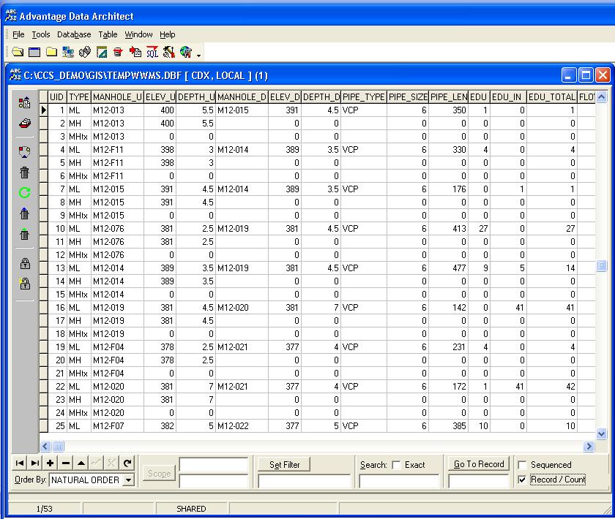Image resolution: width=615 pixels, height=519 pixels.
Task: Toggle the Exact search checkbox
Action: pos(397,465)
